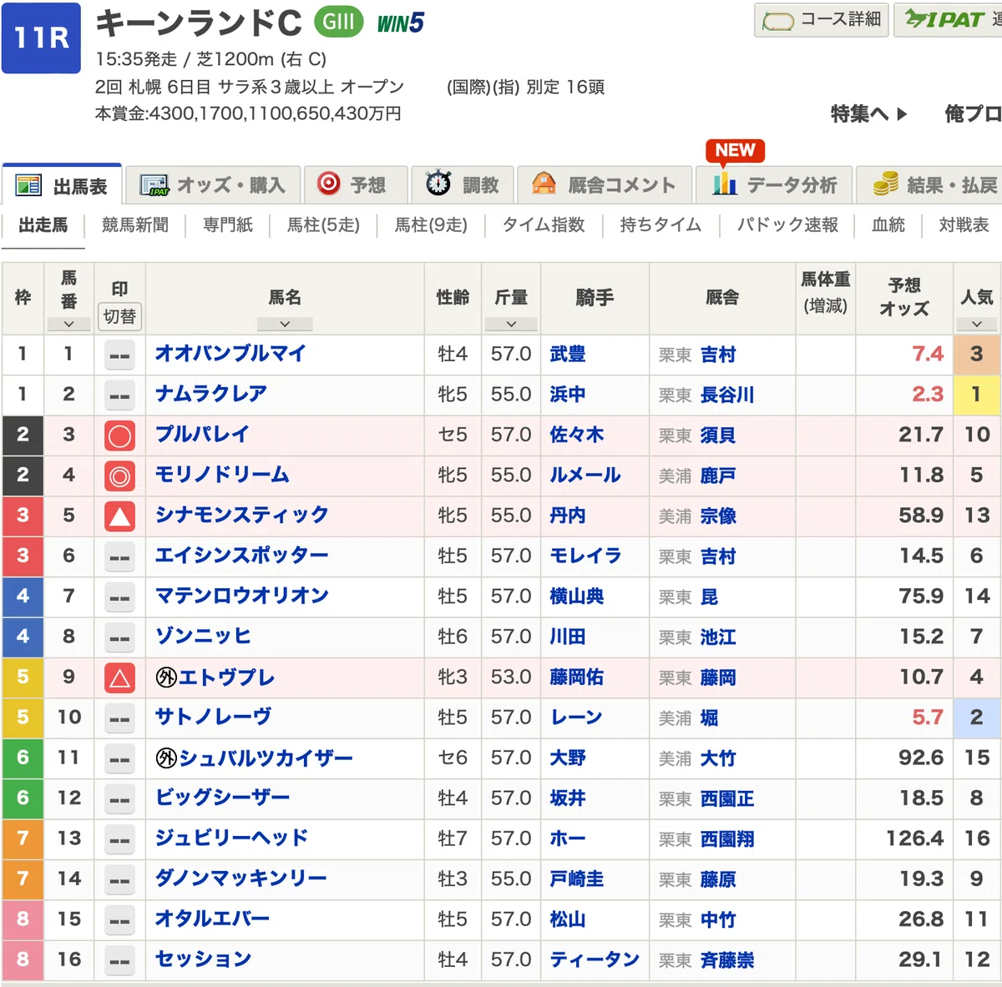Select the 持ちタイム sub-tab

click(x=660, y=225)
